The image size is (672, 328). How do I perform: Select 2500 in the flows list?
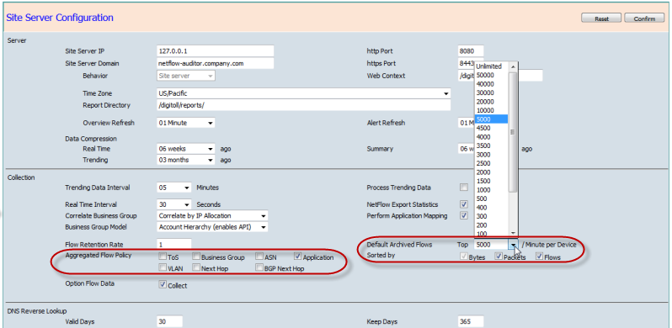pyautogui.click(x=492, y=163)
